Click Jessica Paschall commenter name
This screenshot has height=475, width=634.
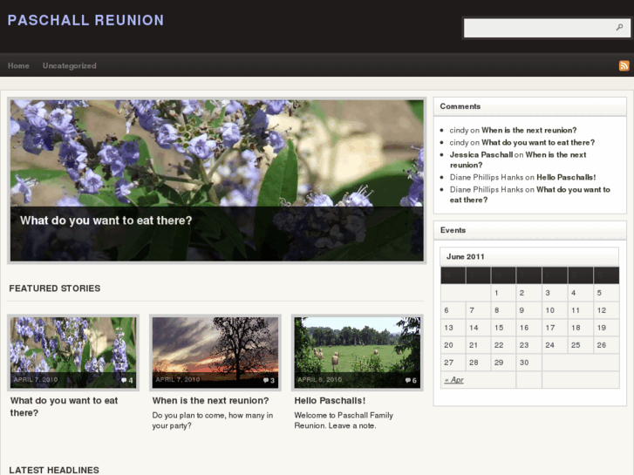coord(481,154)
